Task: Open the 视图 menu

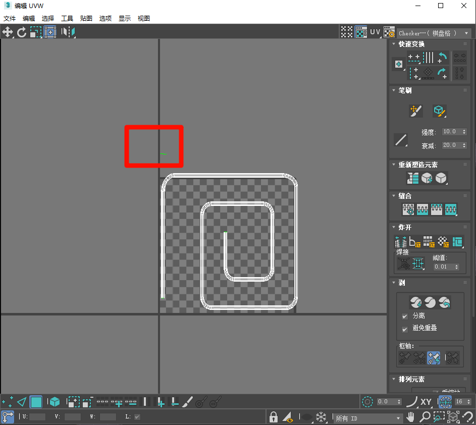Action: (143, 19)
